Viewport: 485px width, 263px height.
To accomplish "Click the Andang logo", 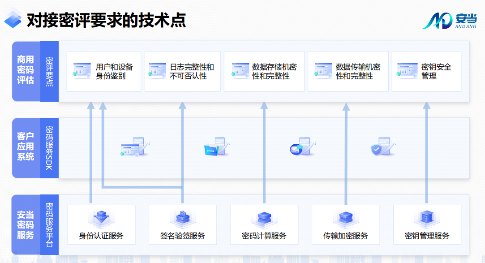I will 449,21.
